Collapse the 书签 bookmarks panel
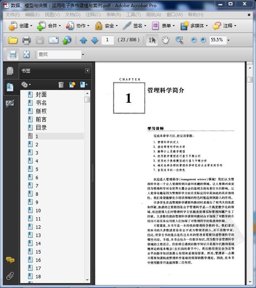This screenshot has width=256, height=288. 87,71
